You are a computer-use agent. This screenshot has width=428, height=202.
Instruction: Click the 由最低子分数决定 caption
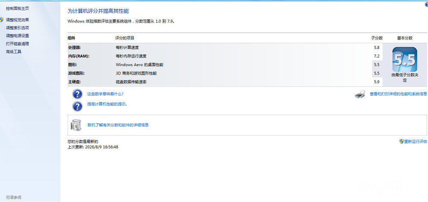[405, 77]
